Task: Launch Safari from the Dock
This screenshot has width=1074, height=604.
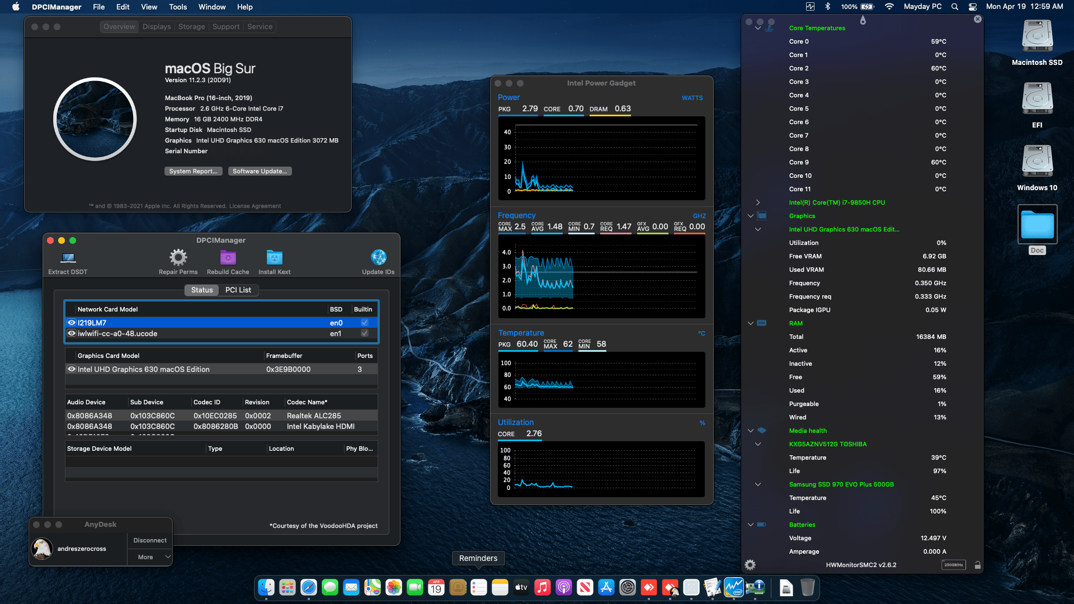Action: 309,587
